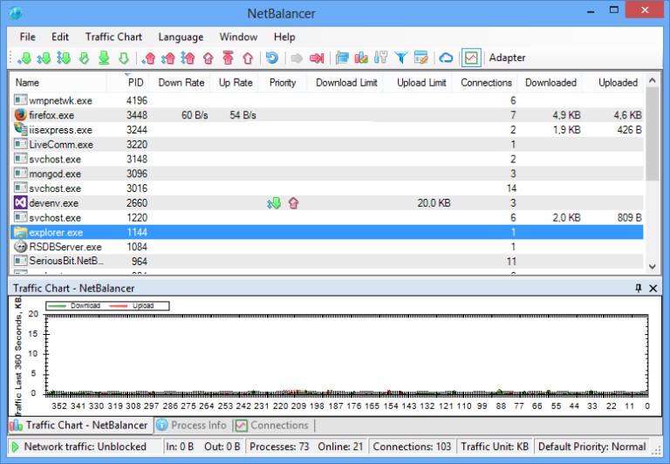The width and height of the screenshot is (670, 464).
Task: Open the Language menu
Action: [181, 38]
